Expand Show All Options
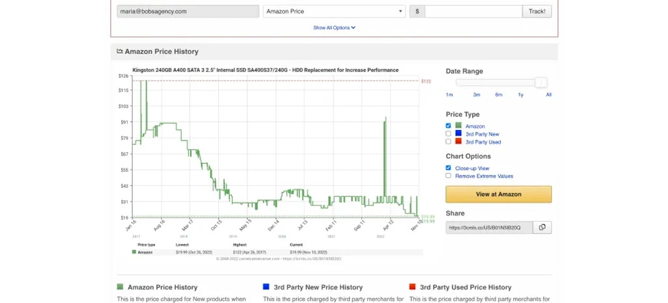Image resolution: width=668 pixels, height=303 pixels. click(x=334, y=28)
